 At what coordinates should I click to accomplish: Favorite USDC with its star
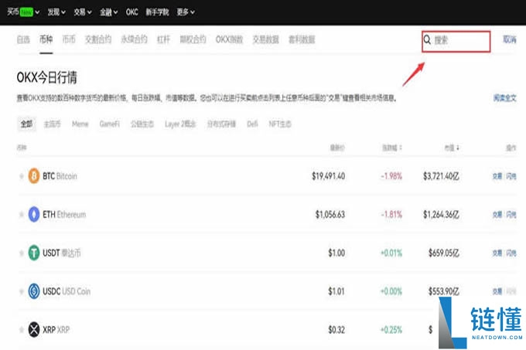coord(22,291)
